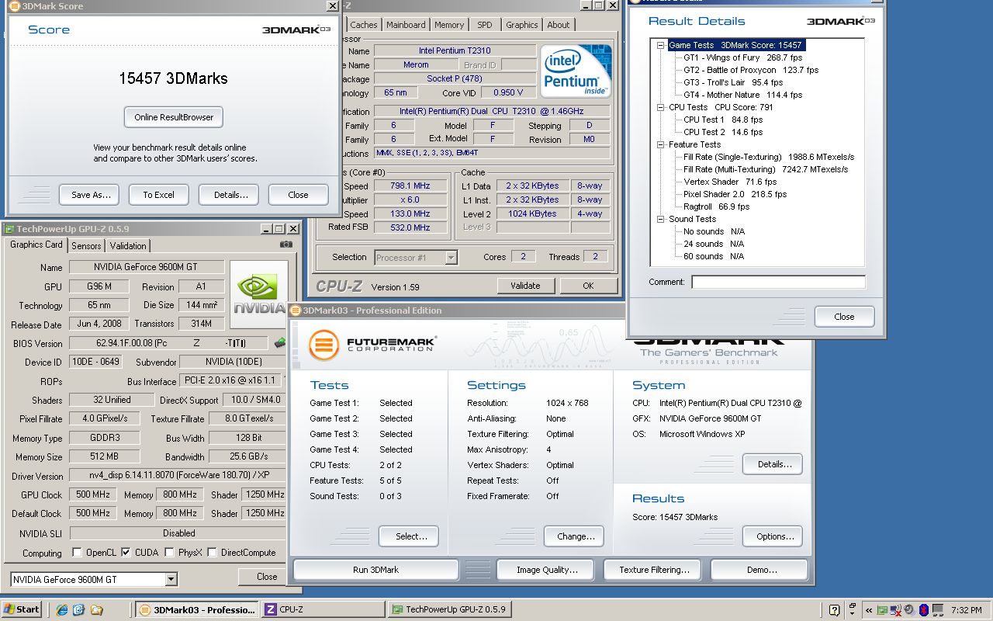The image size is (993, 621).
Task: Open the Processor #1 selection dropdown in CPU-Z
Action: point(451,258)
